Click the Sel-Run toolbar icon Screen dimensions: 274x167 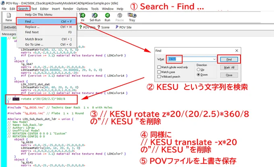tap(95, 17)
